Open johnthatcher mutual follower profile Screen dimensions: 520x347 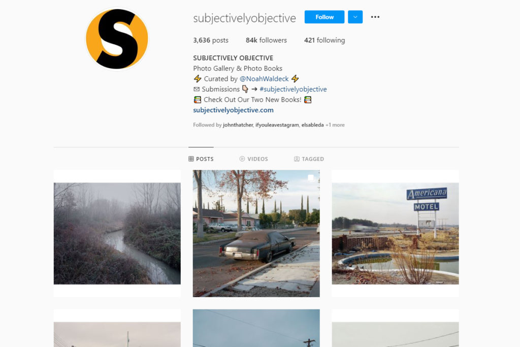[x=238, y=125]
